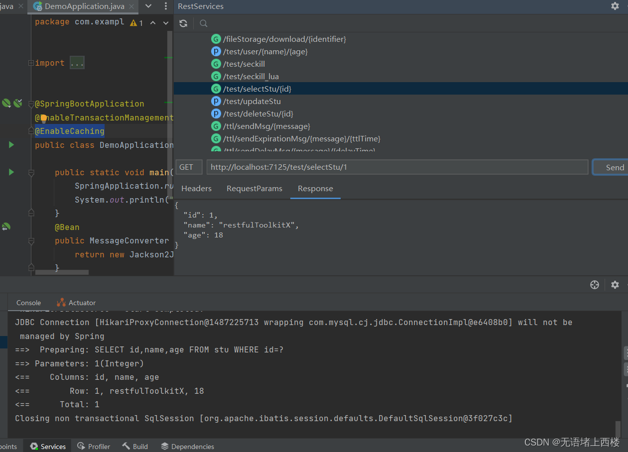Click the crosshair locate icon above Response

(595, 284)
